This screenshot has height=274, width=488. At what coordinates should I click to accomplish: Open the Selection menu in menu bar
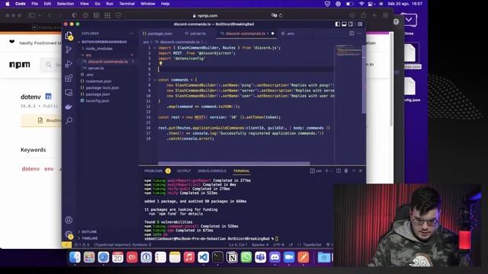click(x=66, y=4)
